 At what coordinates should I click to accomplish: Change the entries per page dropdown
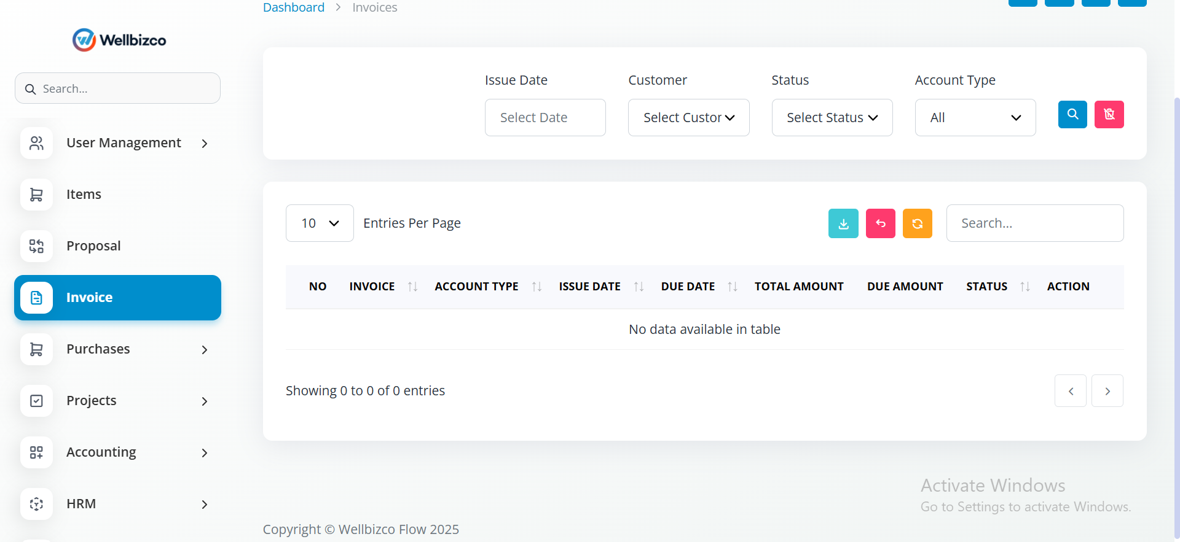(x=320, y=223)
